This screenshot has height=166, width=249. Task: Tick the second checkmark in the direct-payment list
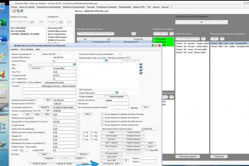click(x=141, y=67)
